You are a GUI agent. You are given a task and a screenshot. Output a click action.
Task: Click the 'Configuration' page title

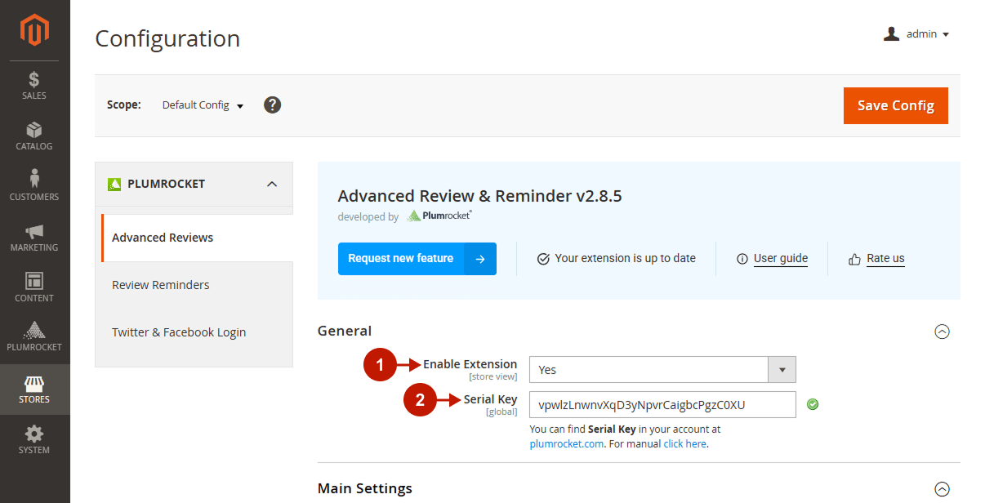(167, 38)
